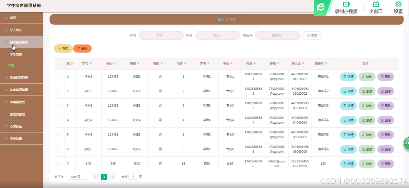Click the orange 删除 batch delete button
Screen dimensions: 409x188
click(x=82, y=49)
